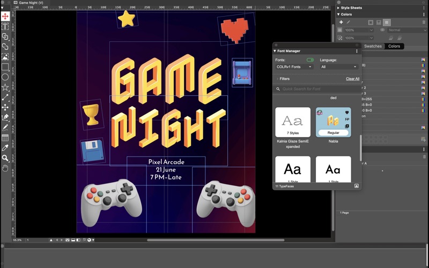Click the 11 TypeFaces status text
Viewport: 429px width, 268px height.
coord(285,186)
